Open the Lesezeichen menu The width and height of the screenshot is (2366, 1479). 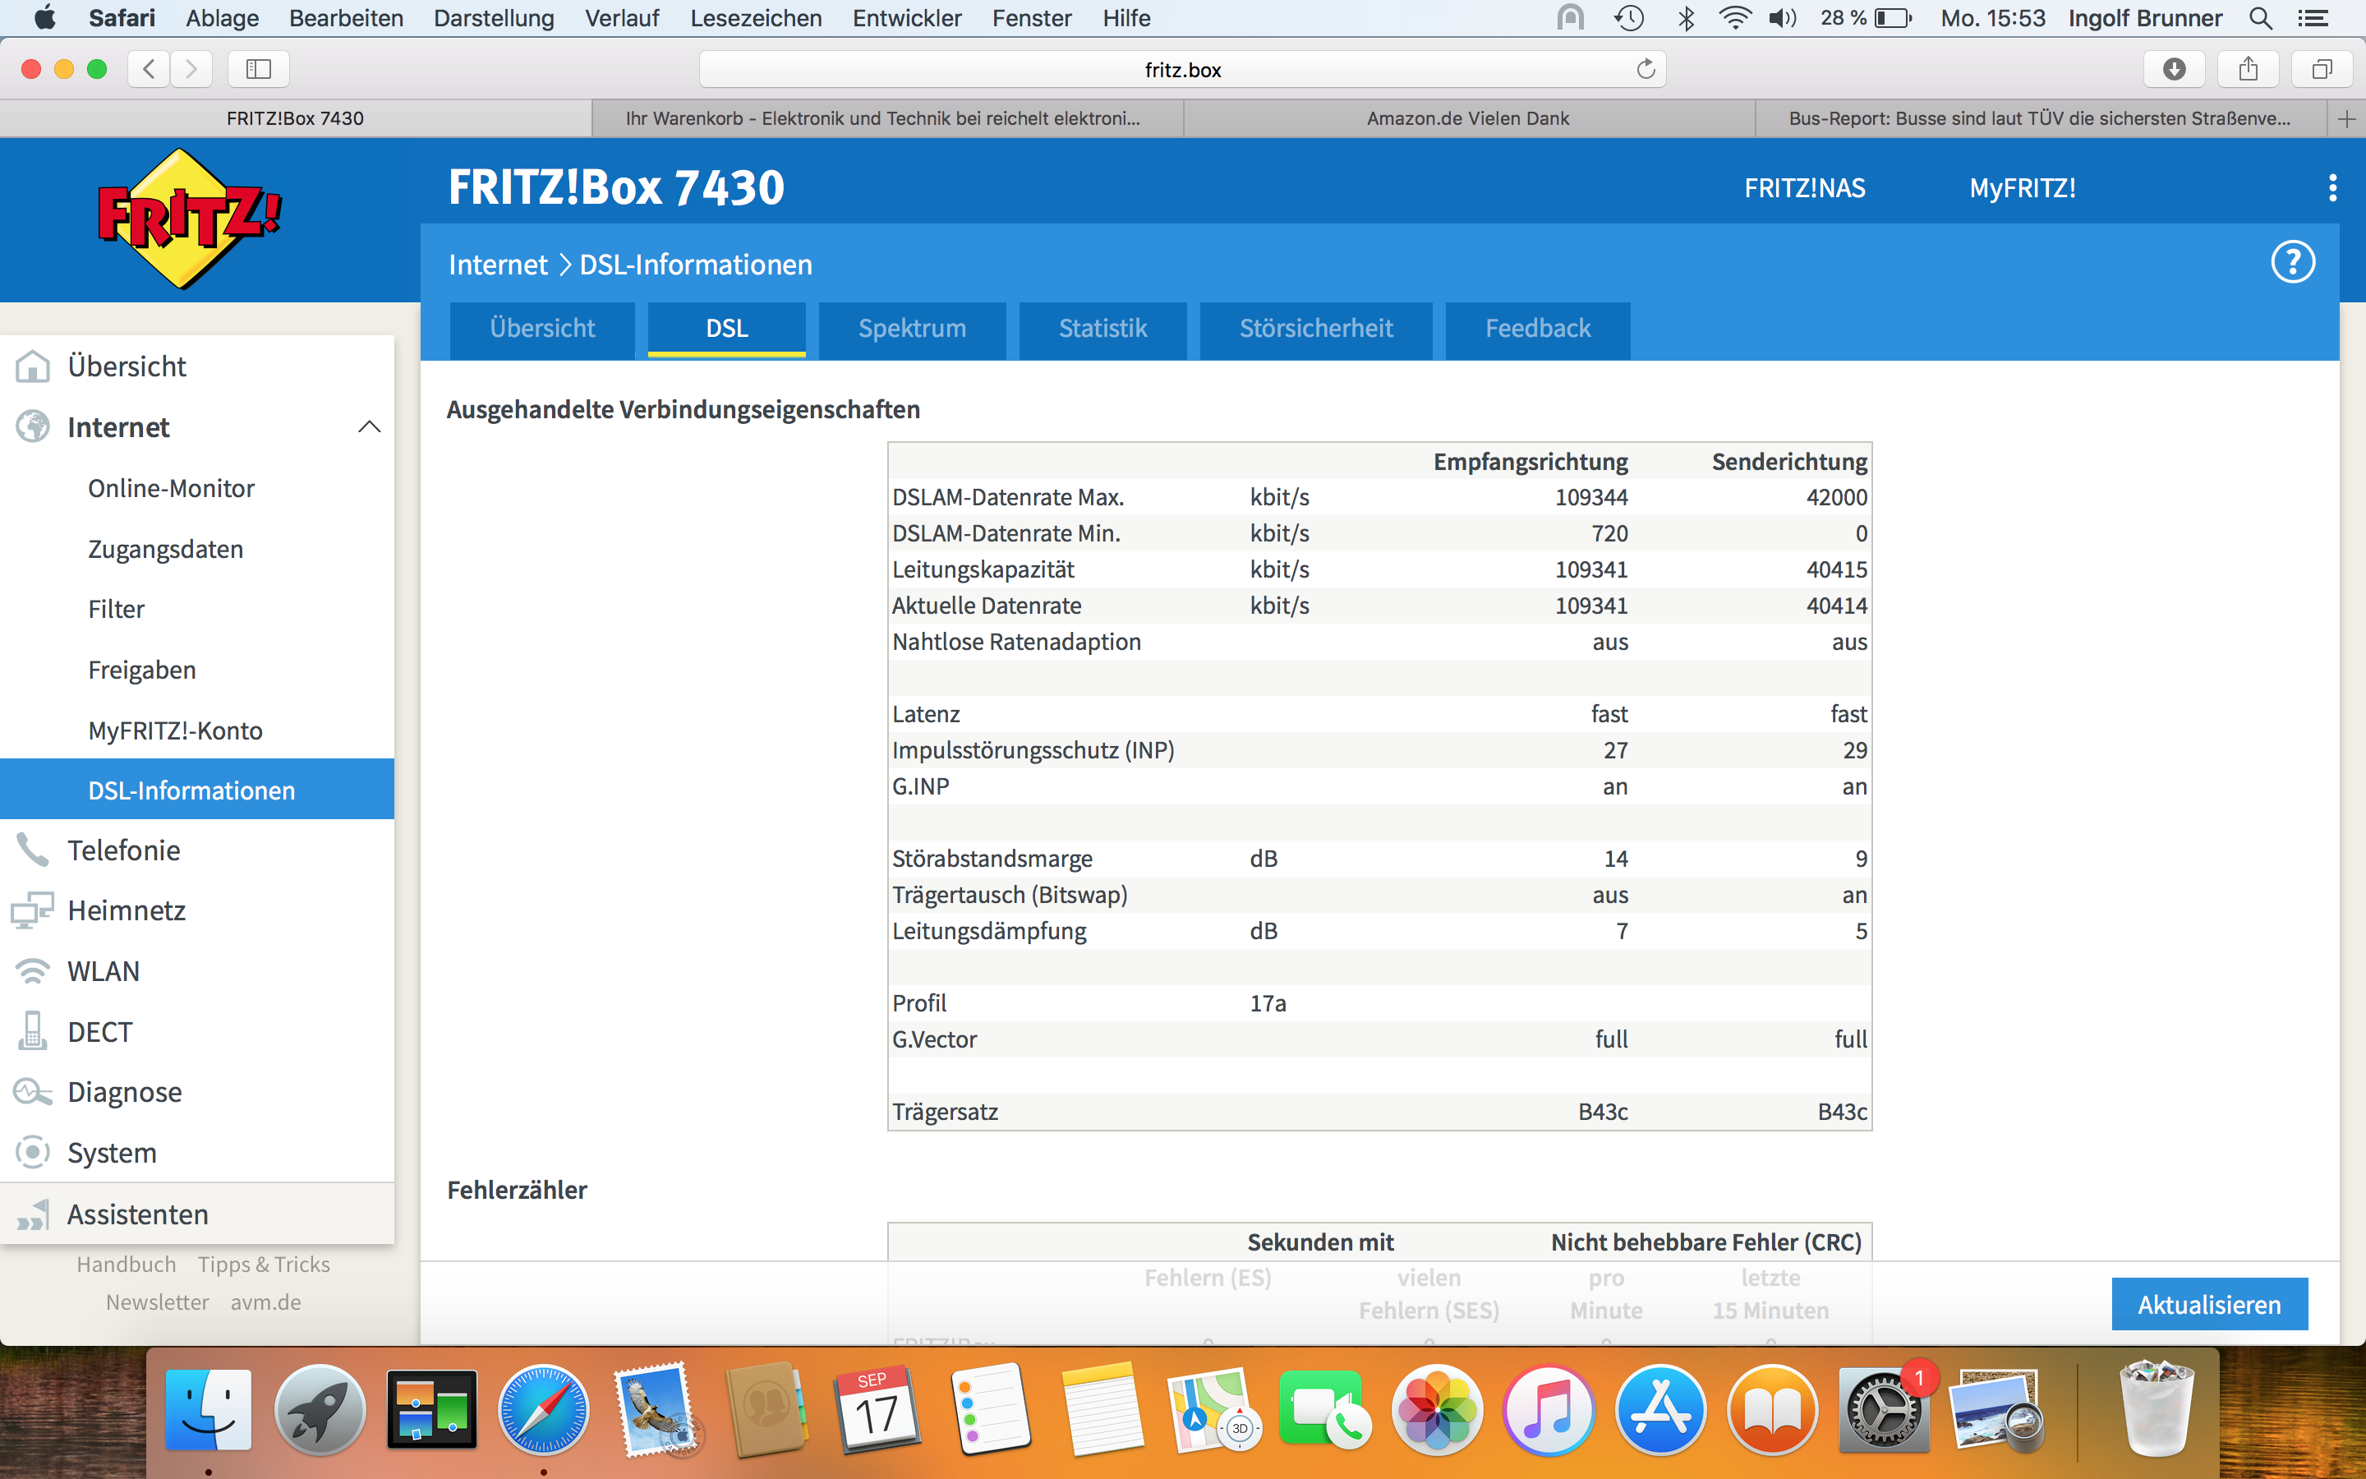(755, 17)
